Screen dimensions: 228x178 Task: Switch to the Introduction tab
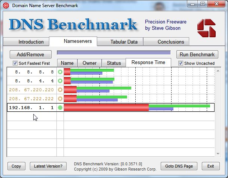tap(26, 42)
